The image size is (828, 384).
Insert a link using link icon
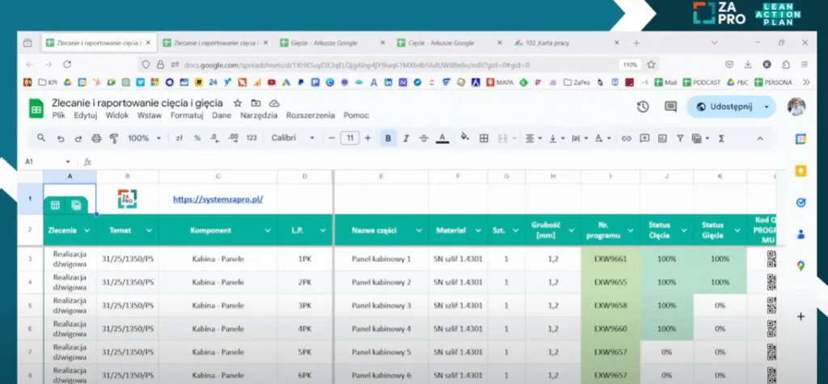pos(627,138)
